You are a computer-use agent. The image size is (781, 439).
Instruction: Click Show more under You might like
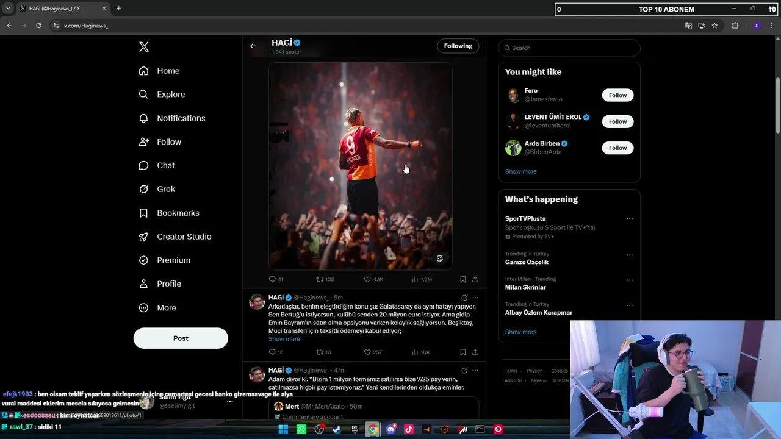[x=521, y=171]
